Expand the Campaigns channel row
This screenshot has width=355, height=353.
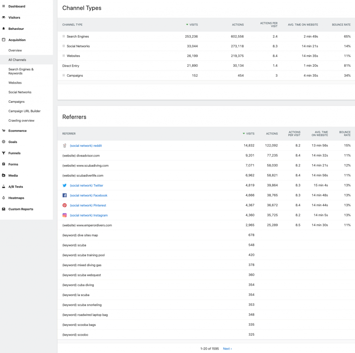pyautogui.click(x=64, y=75)
